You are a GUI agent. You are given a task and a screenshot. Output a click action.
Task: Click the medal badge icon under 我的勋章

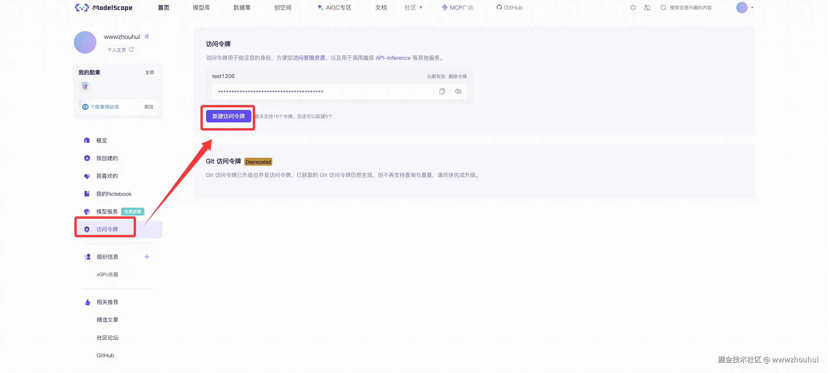[85, 86]
